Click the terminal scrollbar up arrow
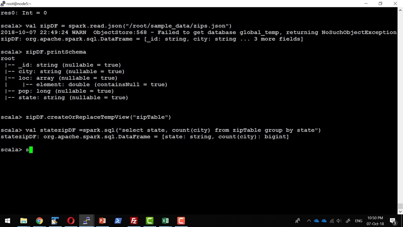 (x=400, y=10)
